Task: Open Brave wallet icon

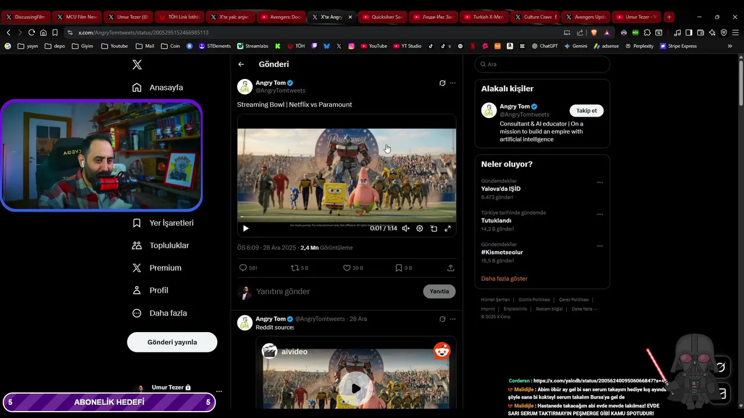Action: pyautogui.click(x=700, y=33)
